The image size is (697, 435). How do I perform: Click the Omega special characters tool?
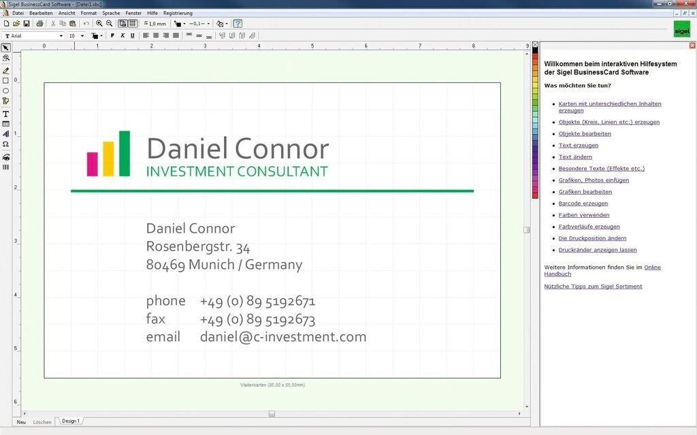[x=5, y=144]
